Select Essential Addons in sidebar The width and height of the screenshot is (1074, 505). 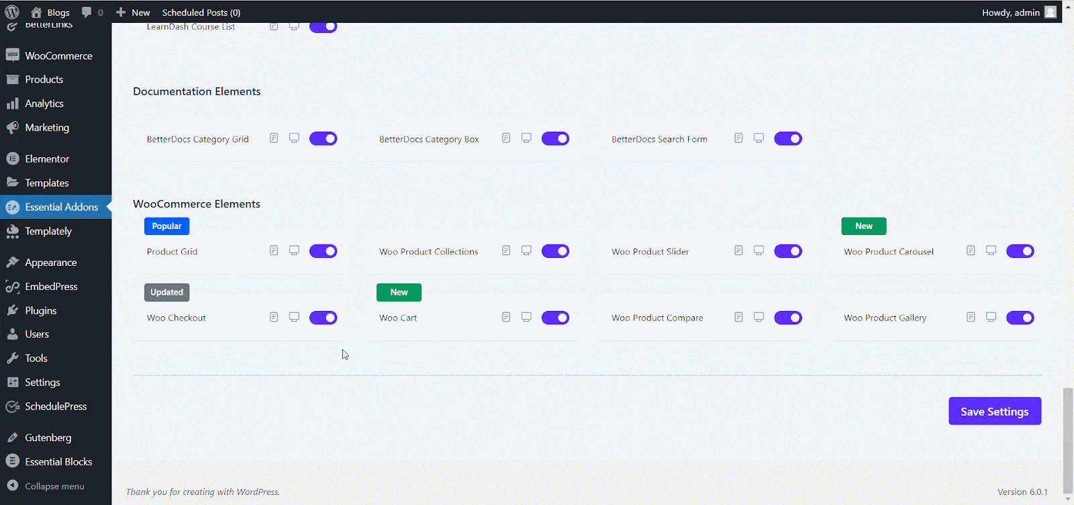pyautogui.click(x=56, y=207)
